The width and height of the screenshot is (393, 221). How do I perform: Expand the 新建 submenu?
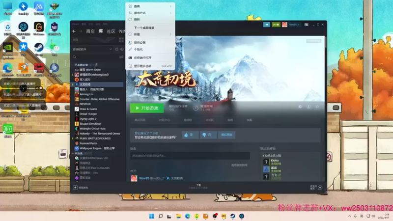click(150, 34)
